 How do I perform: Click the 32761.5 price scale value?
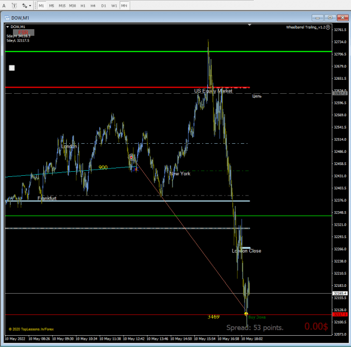point(340,30)
